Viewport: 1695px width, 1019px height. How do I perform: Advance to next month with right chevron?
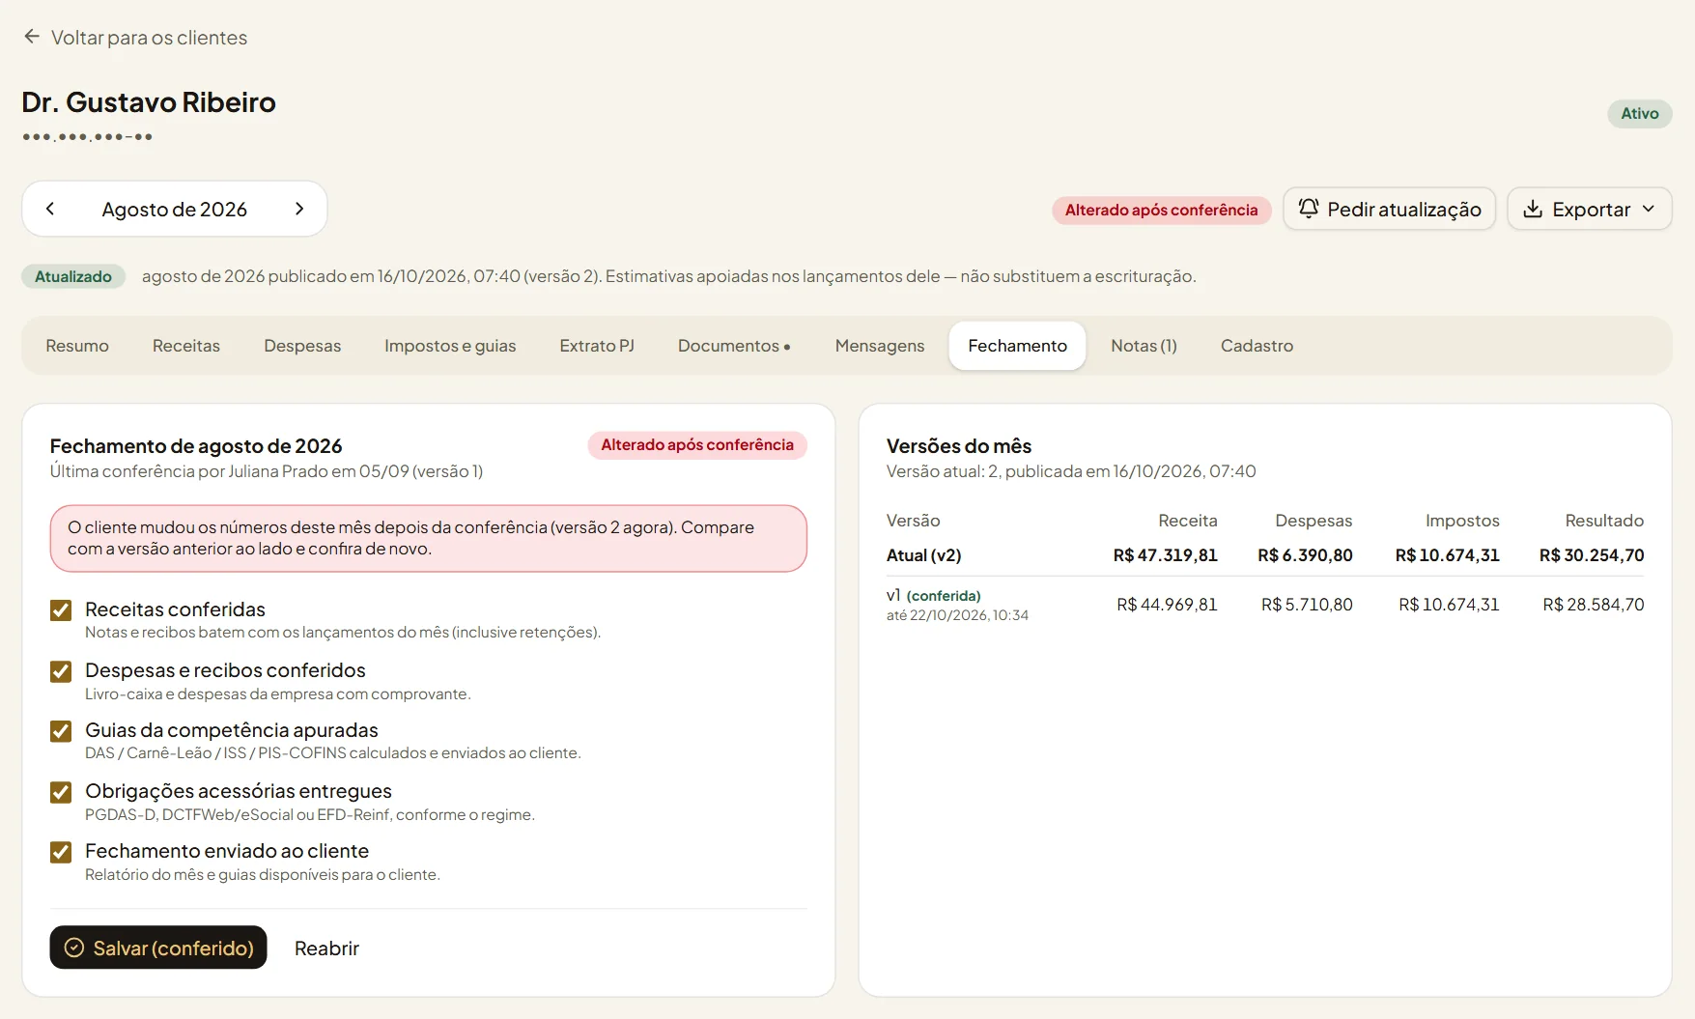[299, 209]
